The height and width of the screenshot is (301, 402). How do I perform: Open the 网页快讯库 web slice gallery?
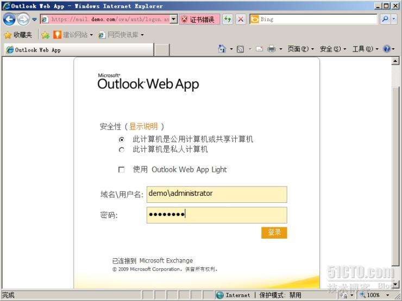(x=121, y=35)
